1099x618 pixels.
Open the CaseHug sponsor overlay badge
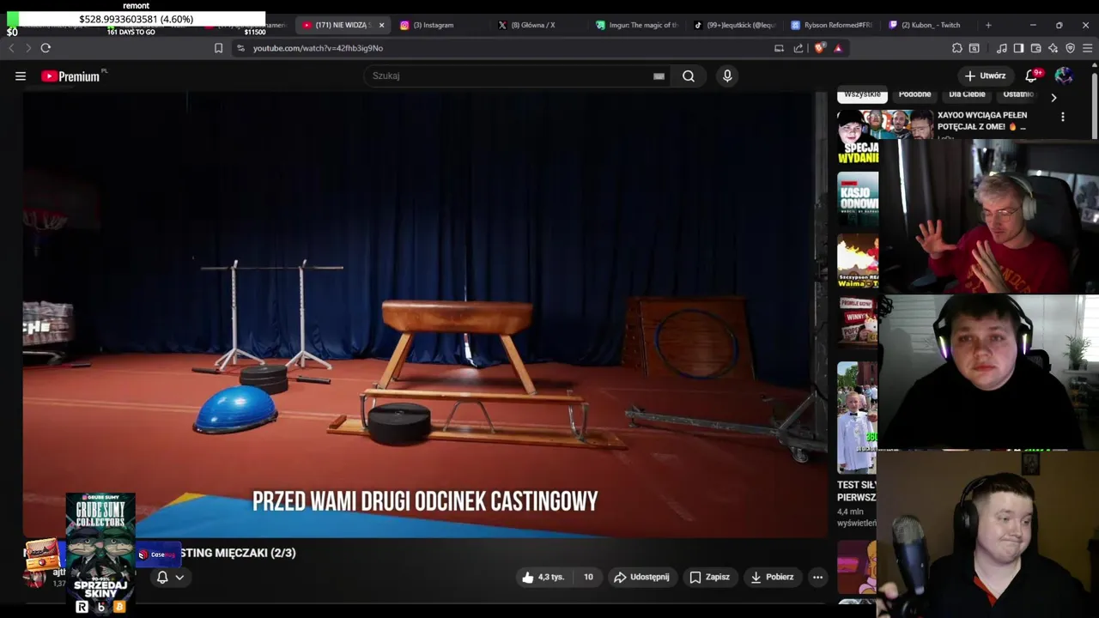[x=157, y=554]
